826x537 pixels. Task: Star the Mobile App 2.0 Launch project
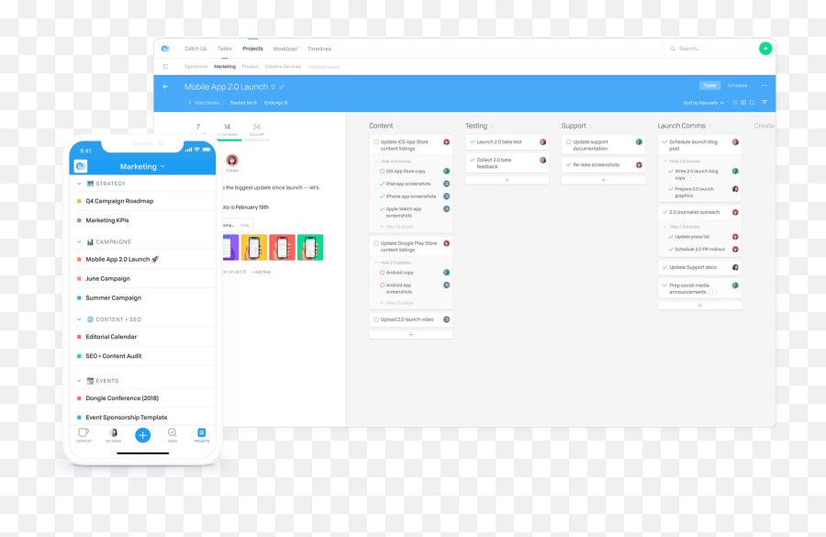(273, 87)
